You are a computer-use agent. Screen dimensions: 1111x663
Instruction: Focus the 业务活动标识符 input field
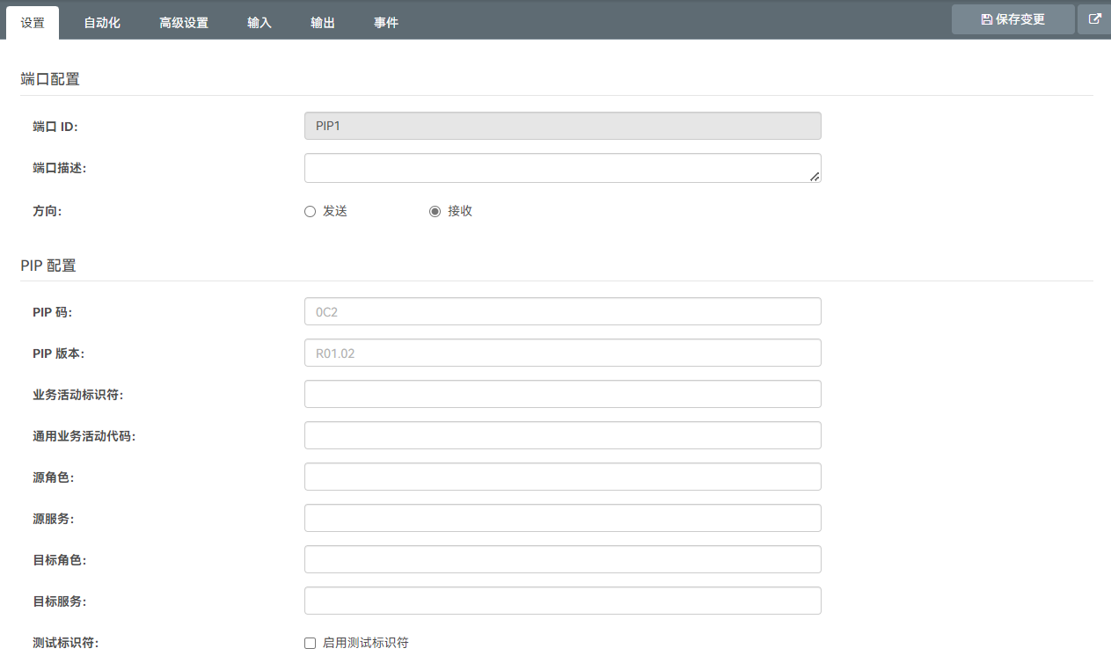click(563, 394)
